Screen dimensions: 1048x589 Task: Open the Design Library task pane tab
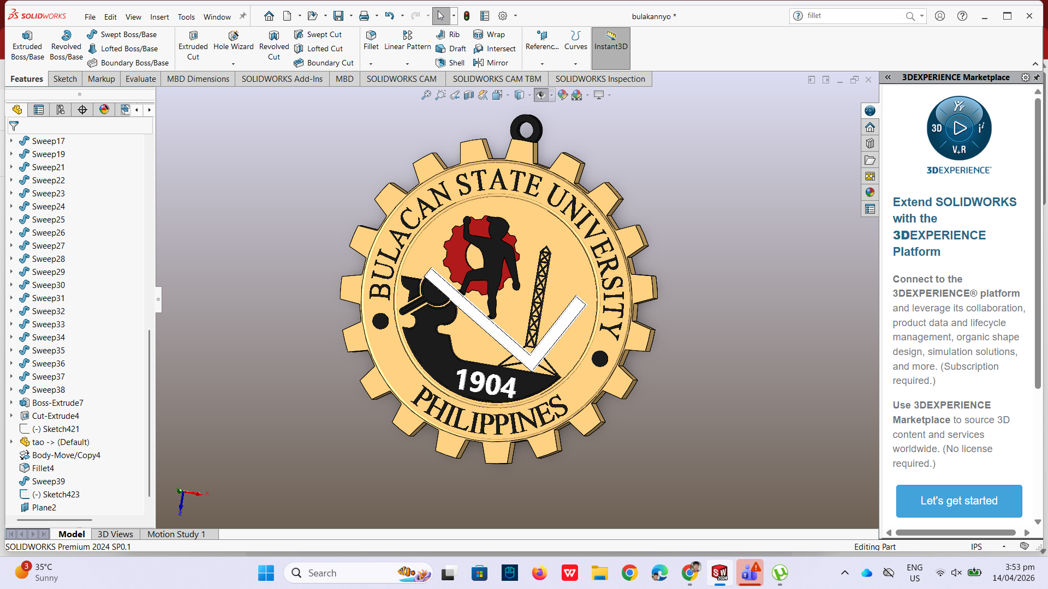[x=870, y=143]
